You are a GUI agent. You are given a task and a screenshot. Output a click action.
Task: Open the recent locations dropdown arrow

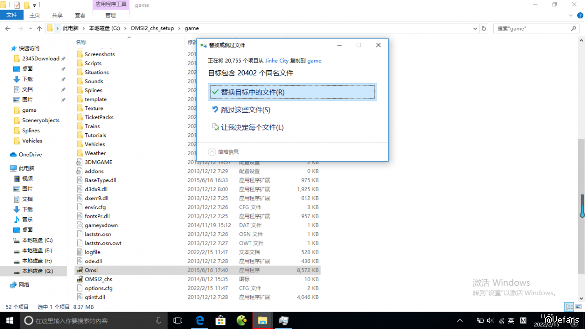pos(30,29)
